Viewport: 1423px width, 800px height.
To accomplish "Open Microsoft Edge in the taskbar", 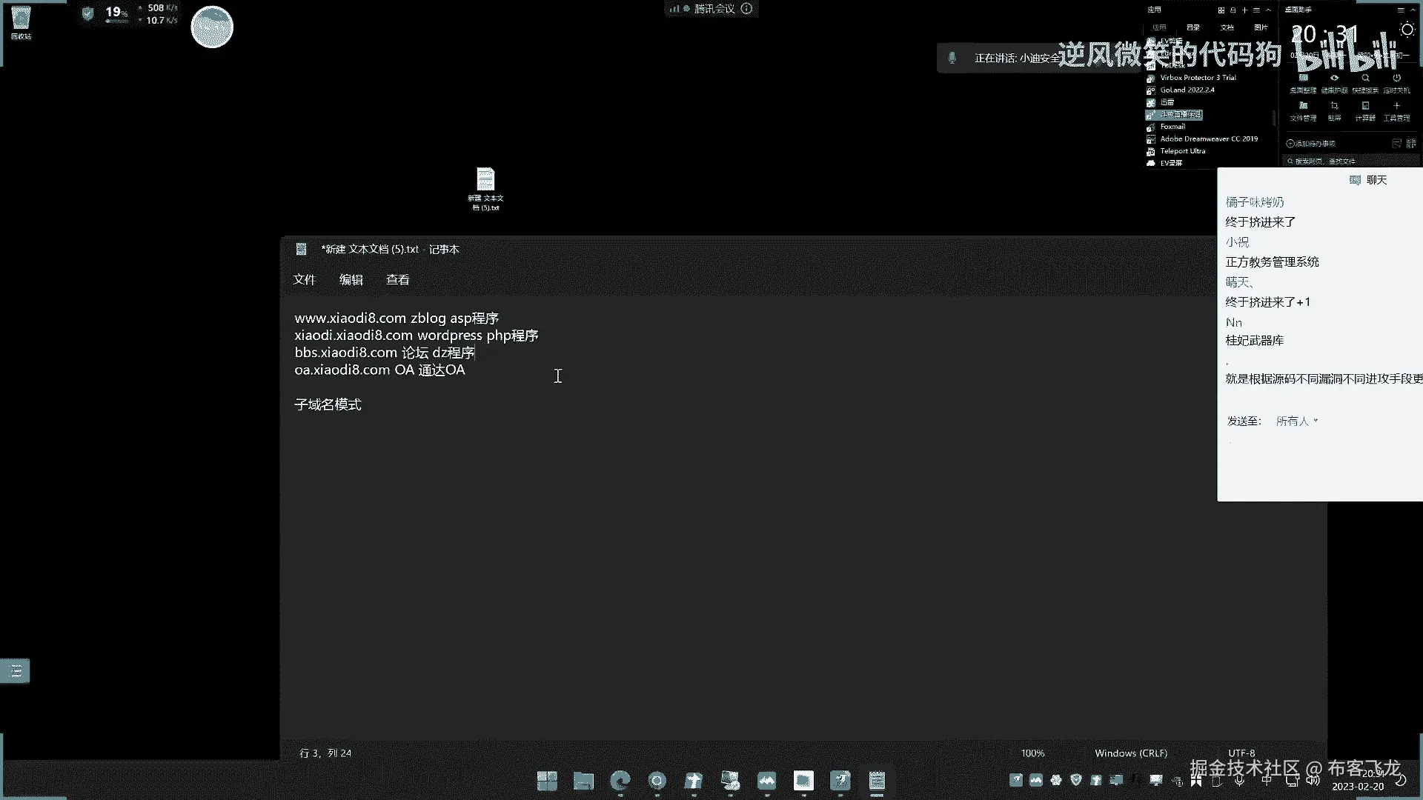I will pyautogui.click(x=620, y=781).
